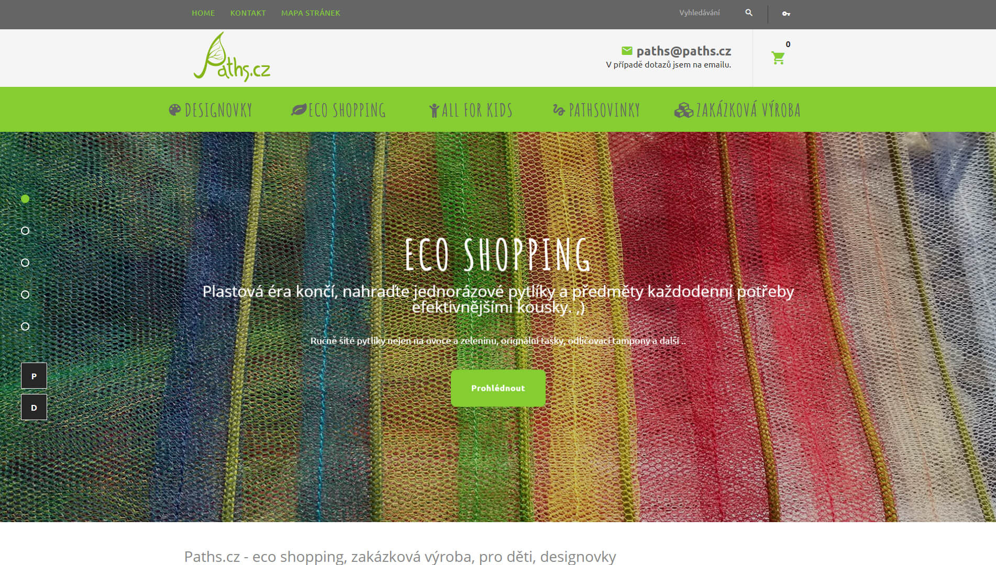The height and width of the screenshot is (565, 996).
Task: Open the All For Kids menu
Action: tap(471, 110)
